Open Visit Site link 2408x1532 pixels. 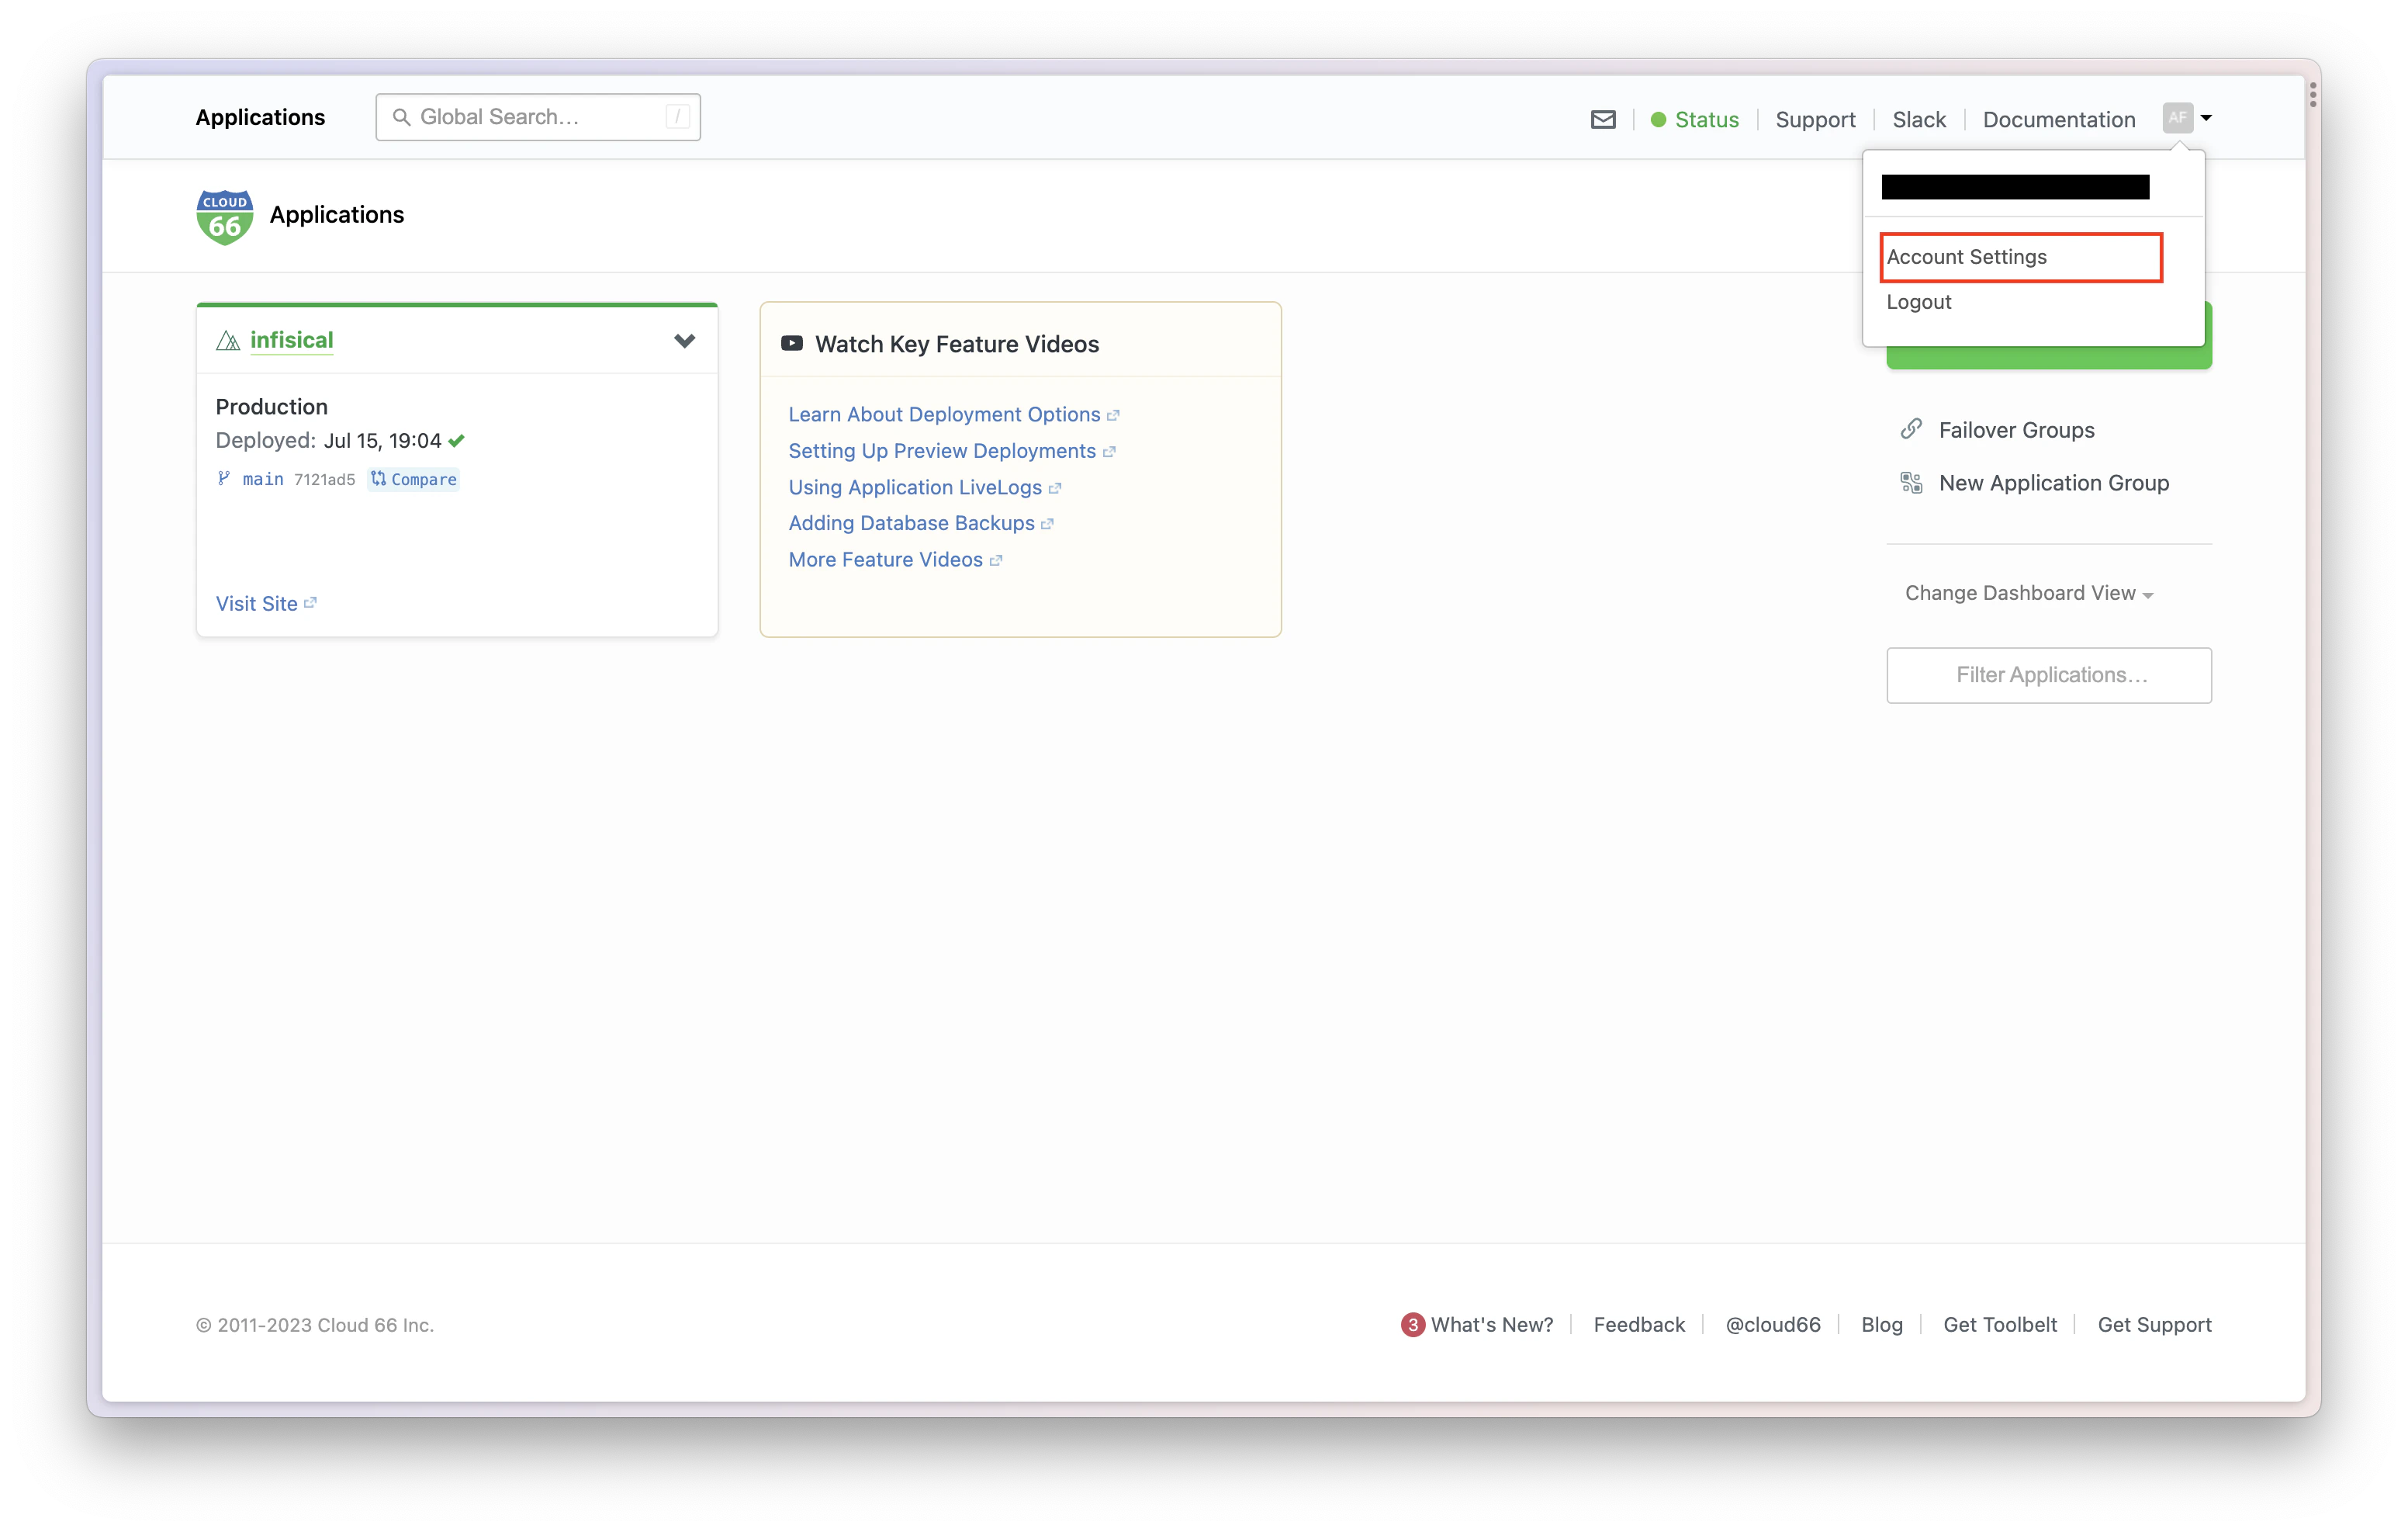tap(256, 603)
